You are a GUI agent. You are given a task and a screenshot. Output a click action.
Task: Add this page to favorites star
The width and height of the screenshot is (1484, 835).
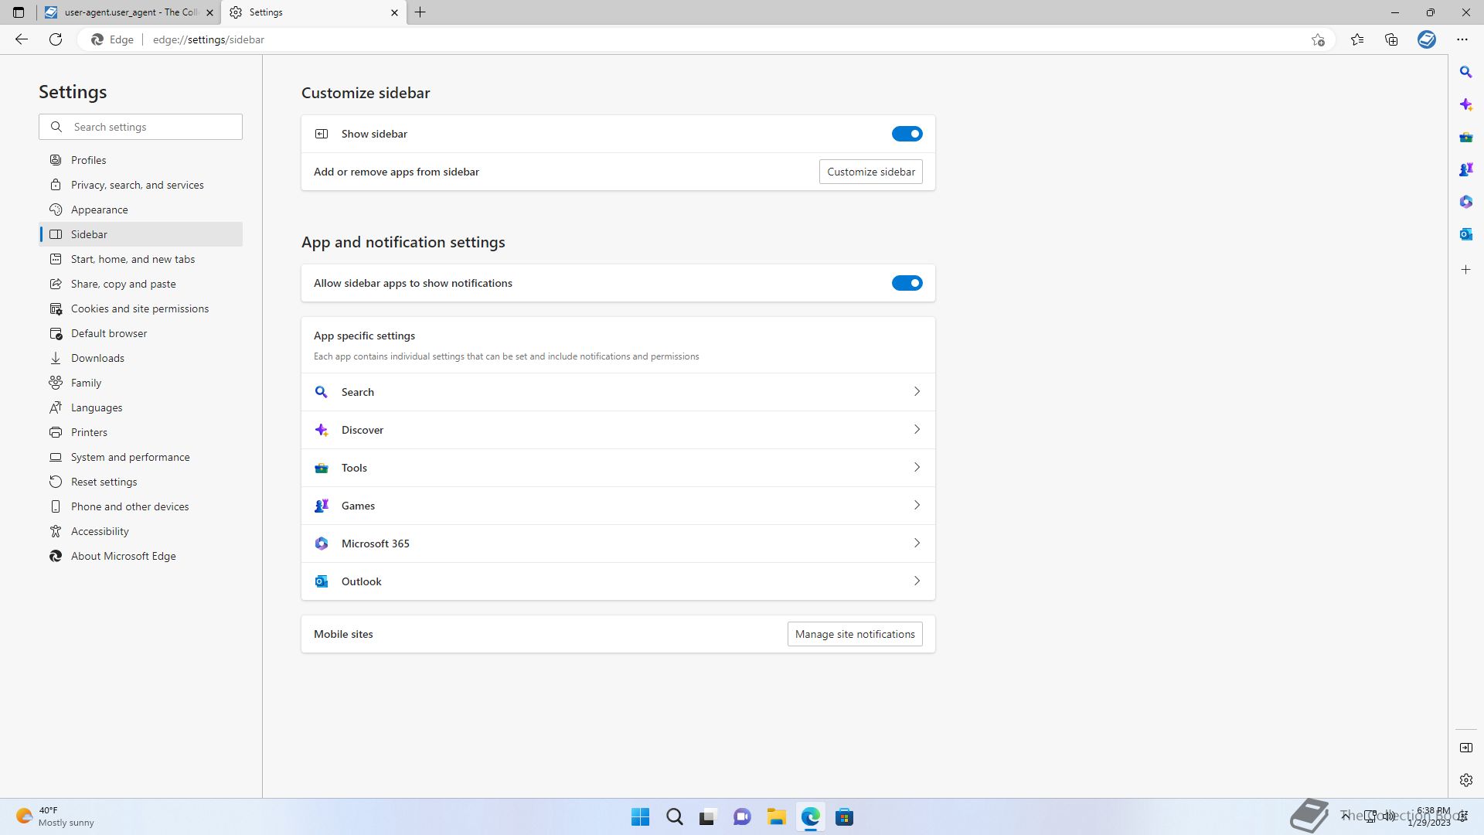(1318, 39)
